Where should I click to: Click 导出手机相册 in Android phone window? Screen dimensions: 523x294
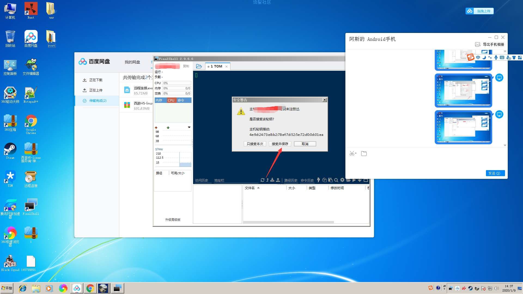coord(489,44)
